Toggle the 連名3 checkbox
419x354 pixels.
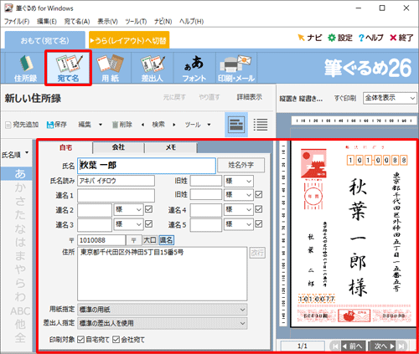click(149, 223)
